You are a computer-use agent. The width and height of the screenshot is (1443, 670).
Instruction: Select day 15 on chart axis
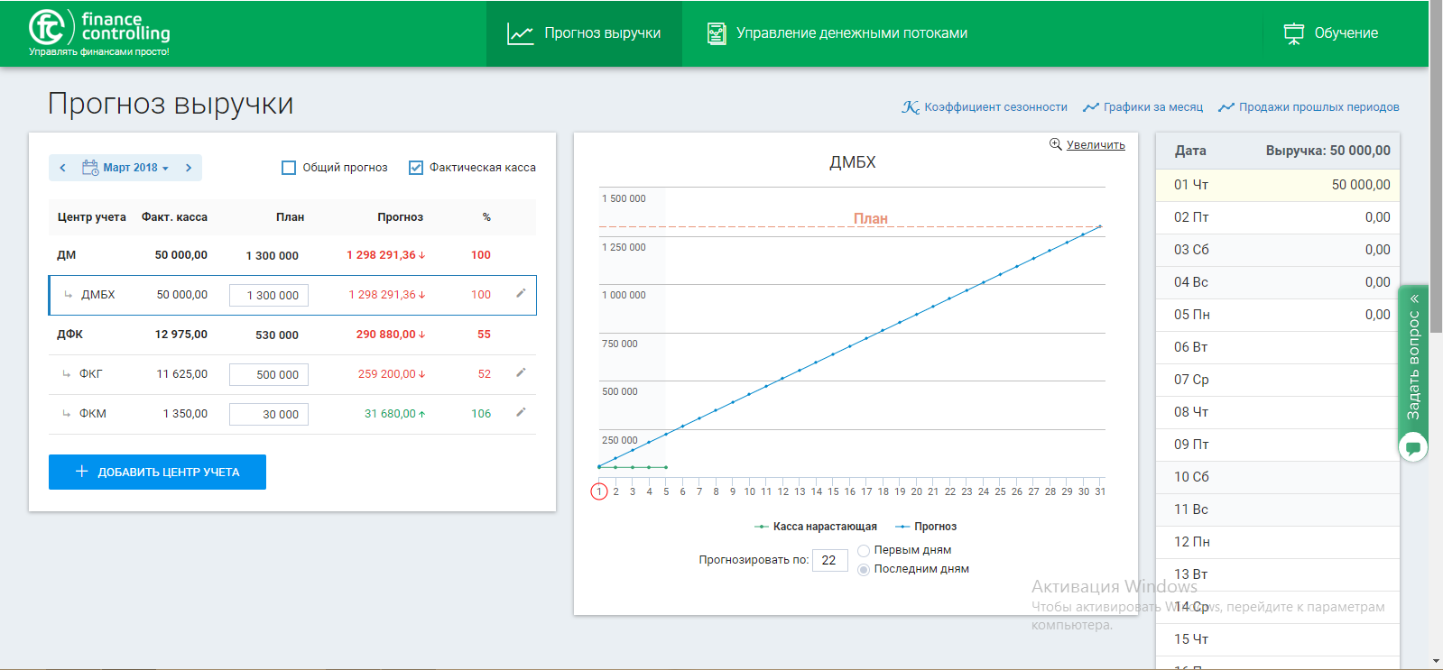[x=833, y=491]
